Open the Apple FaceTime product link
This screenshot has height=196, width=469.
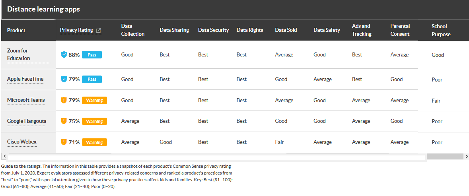click(x=25, y=79)
